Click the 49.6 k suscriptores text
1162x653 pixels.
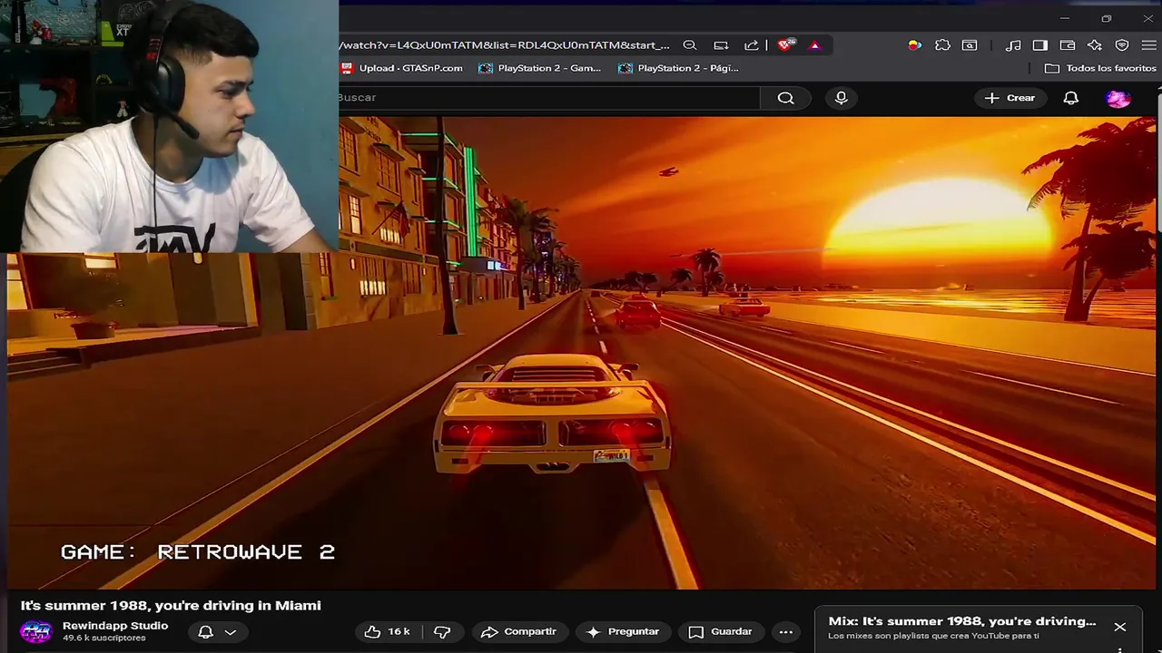(x=103, y=638)
